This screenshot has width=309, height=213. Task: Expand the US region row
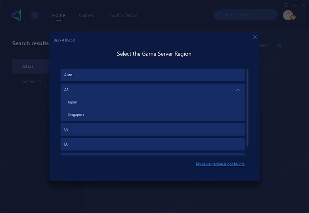[153, 129]
